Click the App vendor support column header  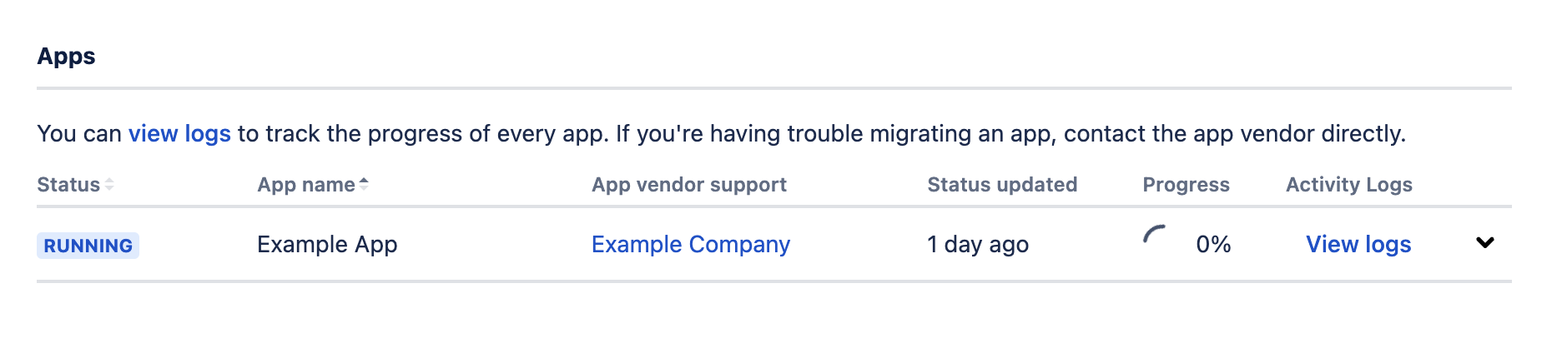[688, 185]
